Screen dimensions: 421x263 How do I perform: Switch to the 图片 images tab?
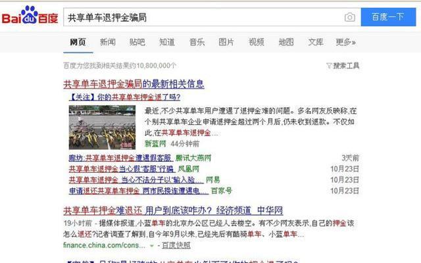(226, 42)
